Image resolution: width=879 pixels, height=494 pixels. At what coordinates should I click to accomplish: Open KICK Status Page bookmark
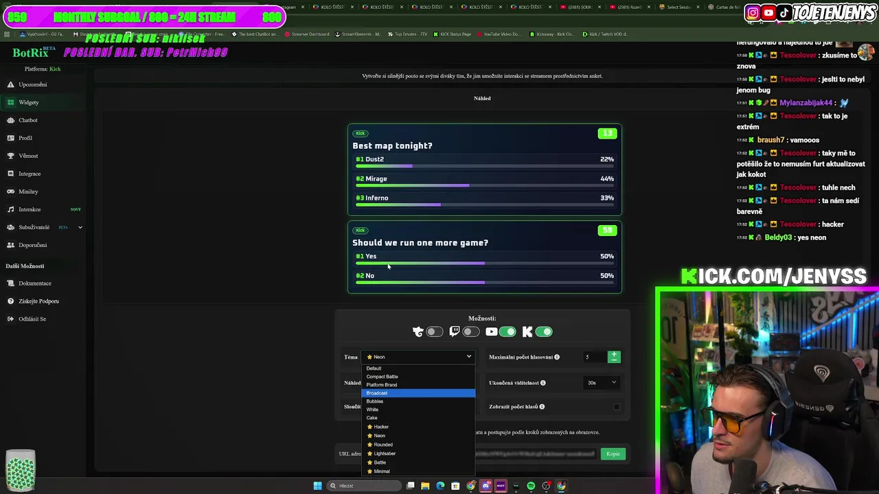click(x=452, y=34)
